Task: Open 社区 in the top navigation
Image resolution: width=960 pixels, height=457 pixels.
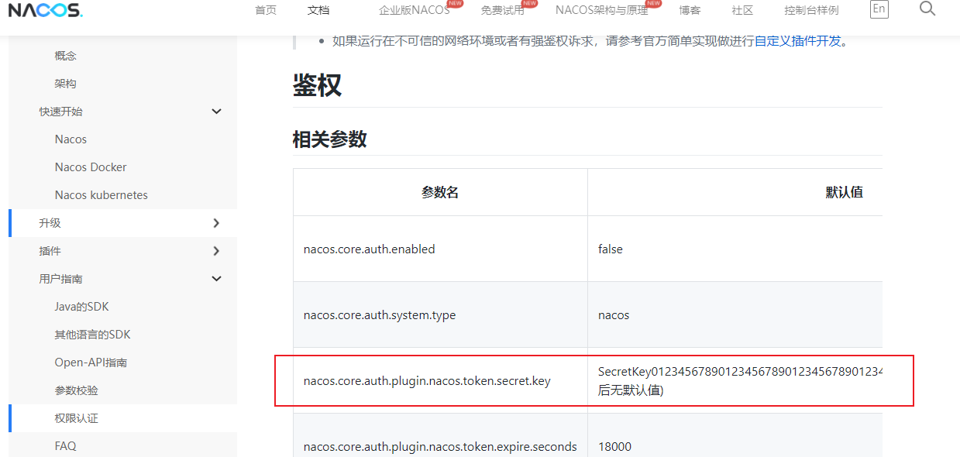Action: coord(742,10)
